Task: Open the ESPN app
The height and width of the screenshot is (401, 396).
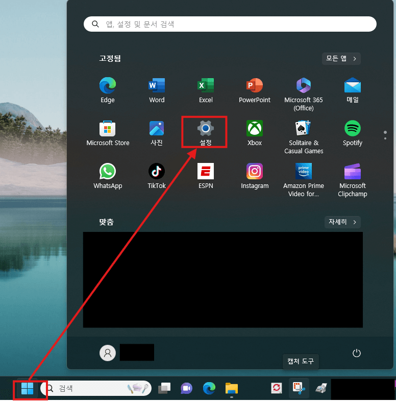Action: click(x=206, y=176)
